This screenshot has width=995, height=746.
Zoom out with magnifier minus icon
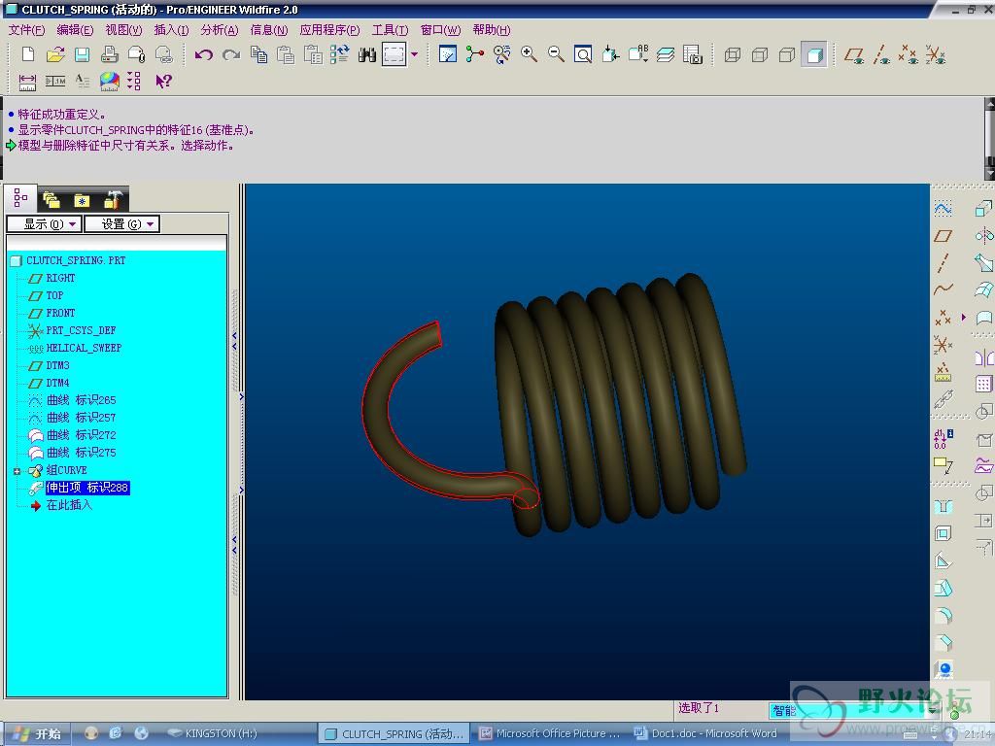pyautogui.click(x=557, y=54)
